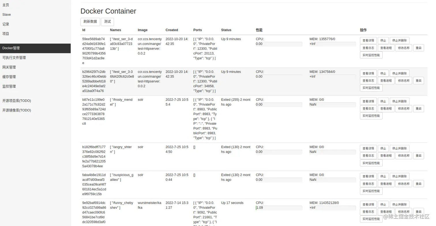
Task: Click the 刷新数据 refresh button
Action: point(90,22)
